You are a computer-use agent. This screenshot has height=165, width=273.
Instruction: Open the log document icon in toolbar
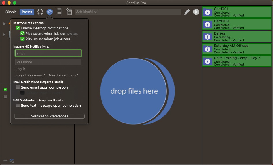[59, 12]
